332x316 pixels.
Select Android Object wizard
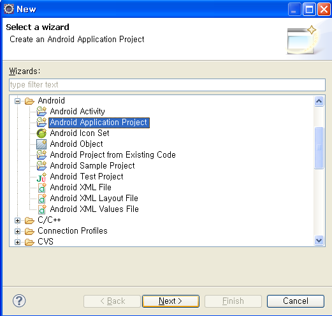click(x=76, y=144)
